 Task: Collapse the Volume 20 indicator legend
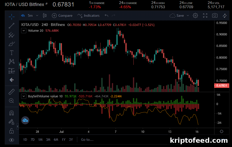(24, 31)
